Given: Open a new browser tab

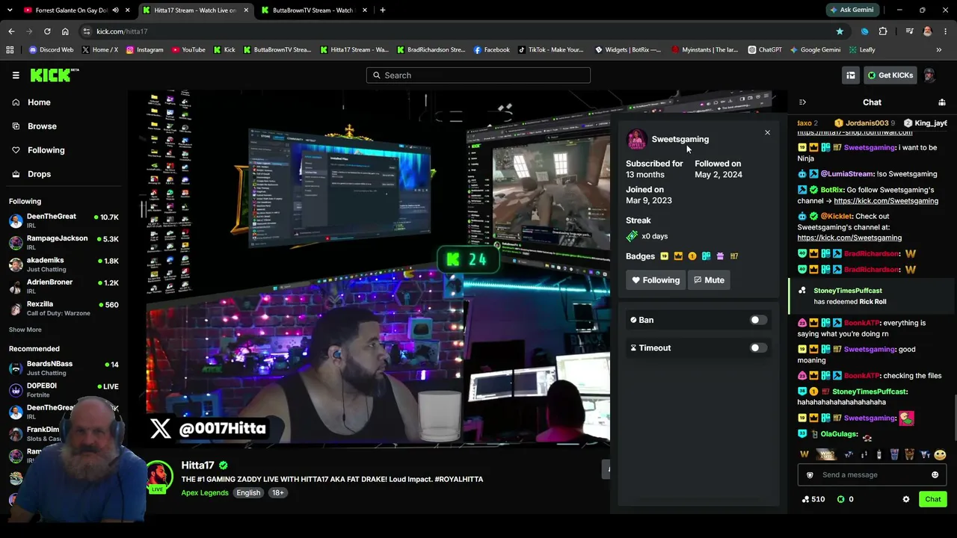Looking at the screenshot, I should (382, 10).
